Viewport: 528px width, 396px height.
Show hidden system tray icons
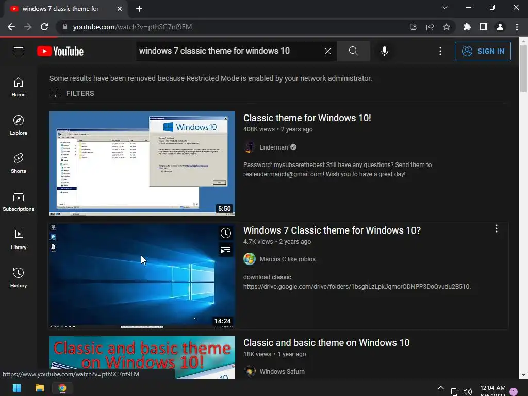point(440,388)
